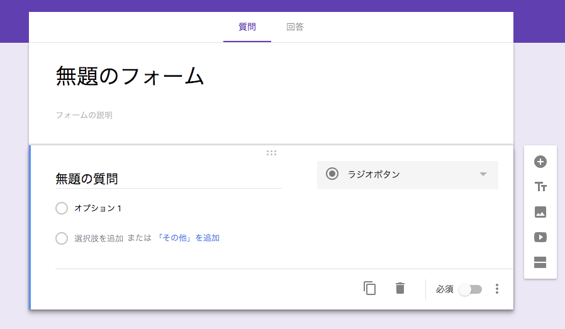Click 「その他」を追加 link
The width and height of the screenshot is (565, 329).
[187, 238]
